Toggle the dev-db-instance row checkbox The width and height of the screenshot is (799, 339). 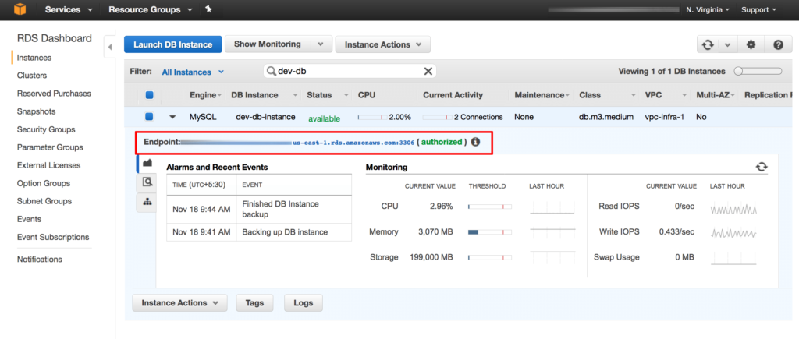point(149,117)
